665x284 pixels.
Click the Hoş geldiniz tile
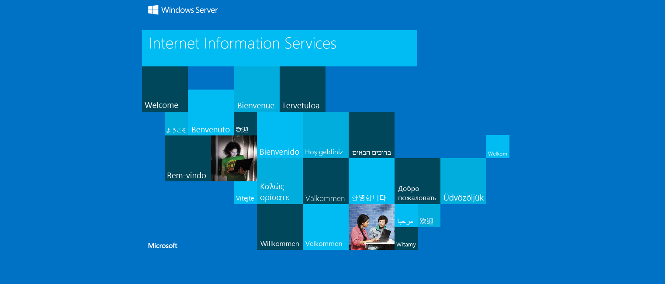click(x=326, y=135)
